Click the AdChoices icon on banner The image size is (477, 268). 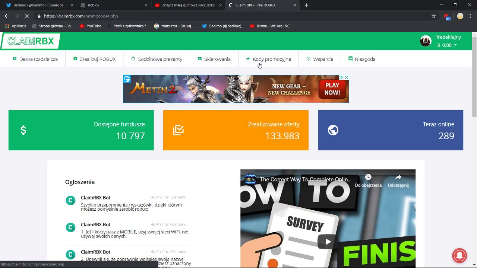[341, 77]
